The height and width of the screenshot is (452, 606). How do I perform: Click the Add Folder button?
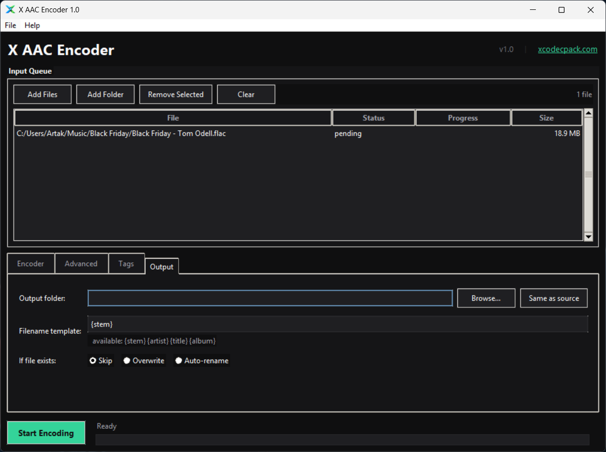(105, 94)
